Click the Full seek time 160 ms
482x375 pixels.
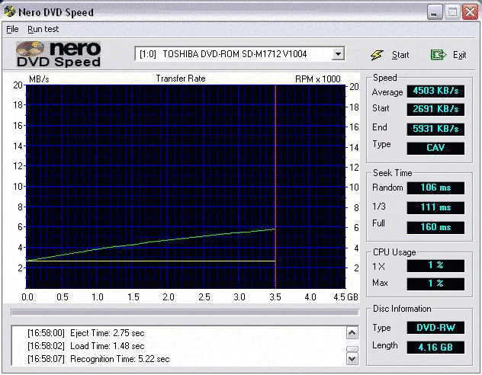coord(435,227)
